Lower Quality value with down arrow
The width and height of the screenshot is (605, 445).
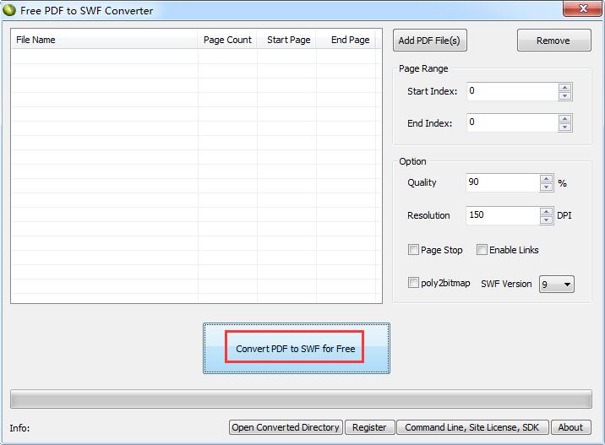coord(546,187)
